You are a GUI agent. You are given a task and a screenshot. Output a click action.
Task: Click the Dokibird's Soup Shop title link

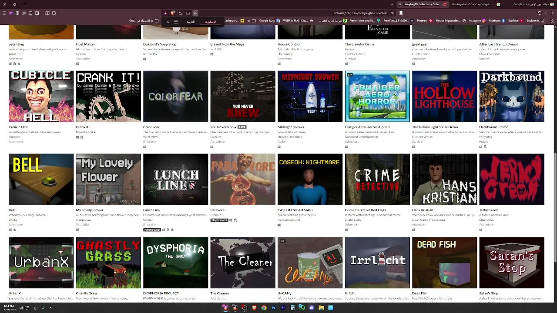pos(160,44)
